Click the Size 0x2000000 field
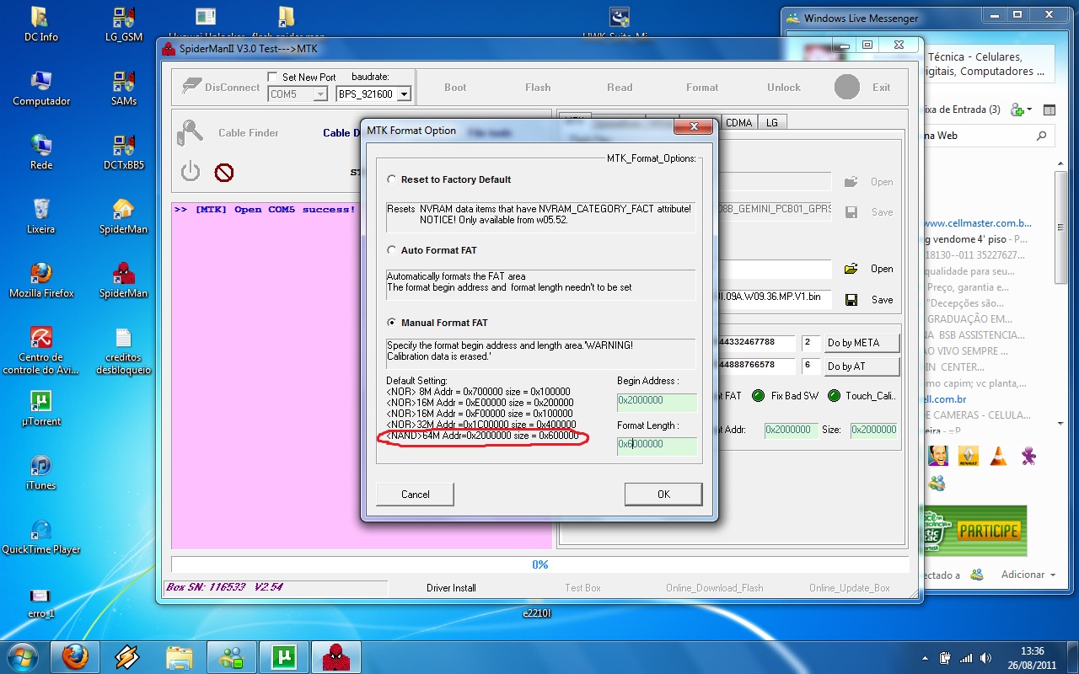The image size is (1079, 674). click(873, 430)
